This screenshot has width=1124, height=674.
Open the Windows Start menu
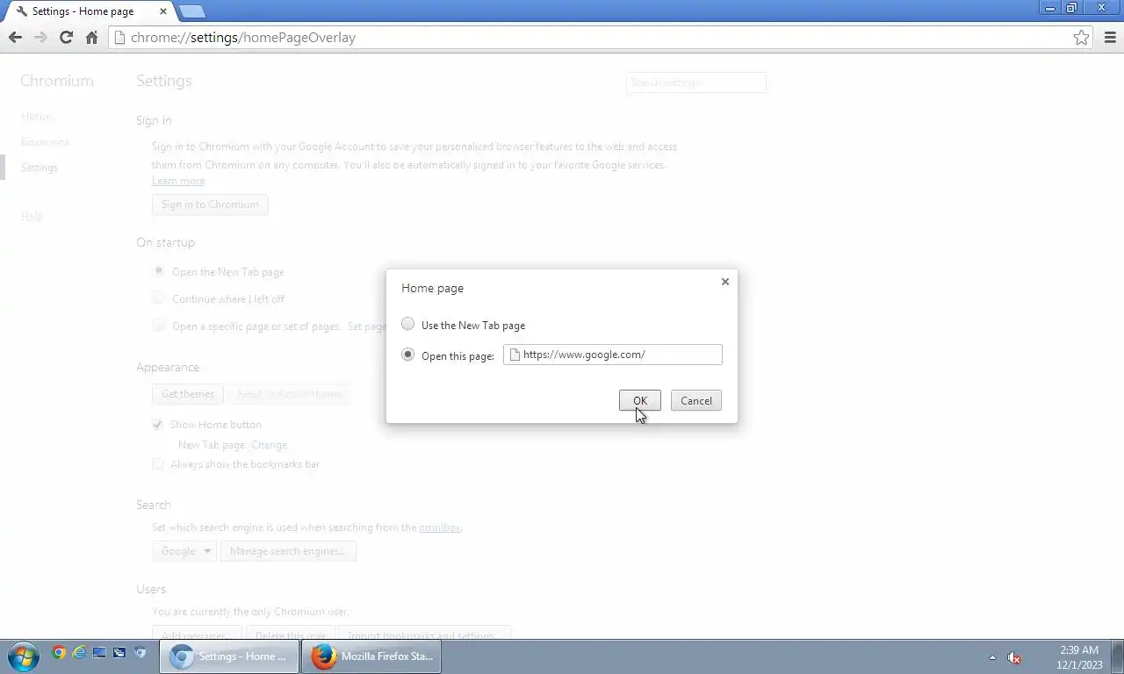[23, 656]
